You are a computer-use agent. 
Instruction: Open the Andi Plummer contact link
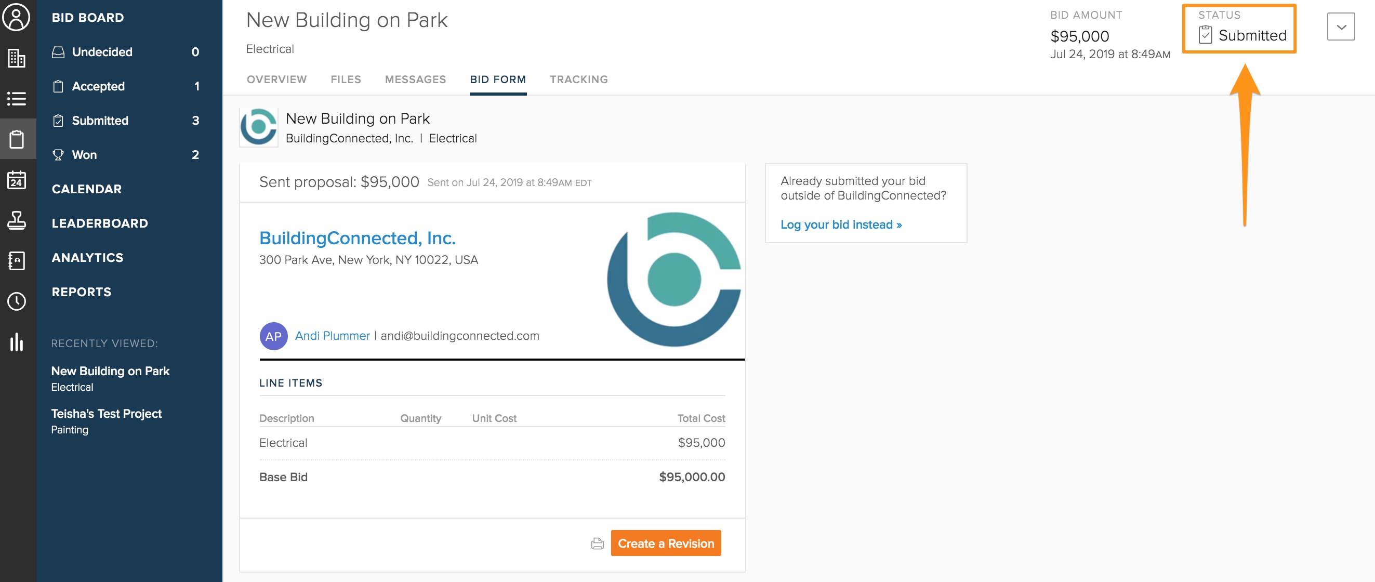coord(332,336)
